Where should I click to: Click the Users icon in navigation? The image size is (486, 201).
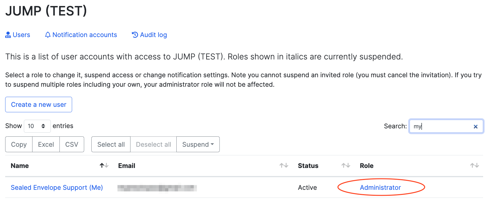point(8,35)
